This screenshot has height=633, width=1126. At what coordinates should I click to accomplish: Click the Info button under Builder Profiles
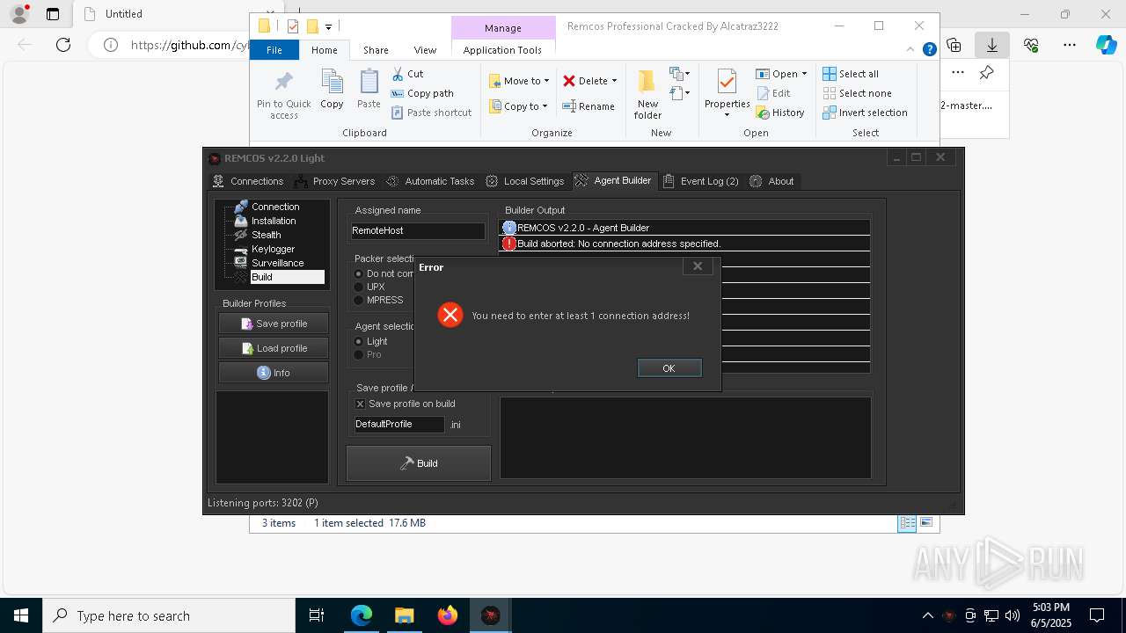274,373
